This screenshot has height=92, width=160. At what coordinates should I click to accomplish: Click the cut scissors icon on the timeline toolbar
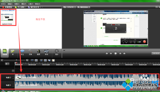(41, 60)
